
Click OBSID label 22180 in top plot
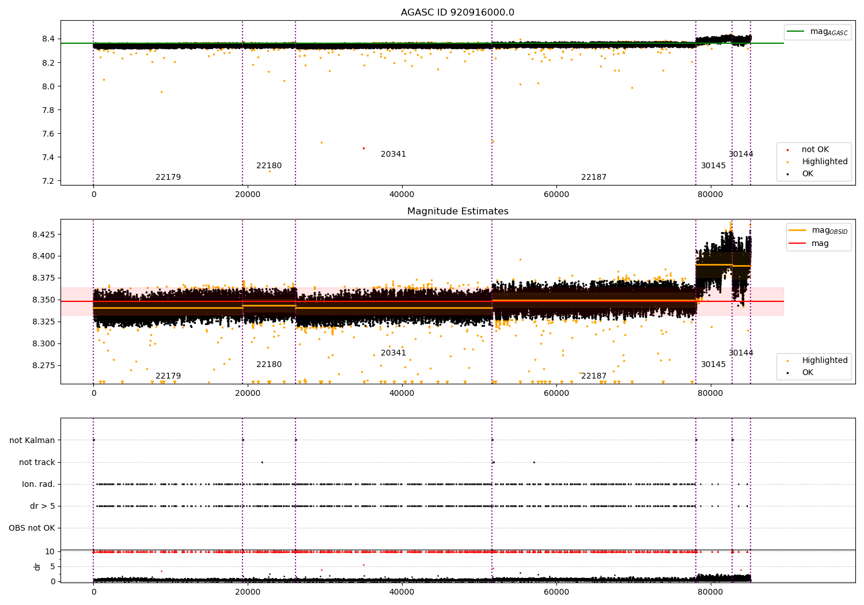pos(269,166)
